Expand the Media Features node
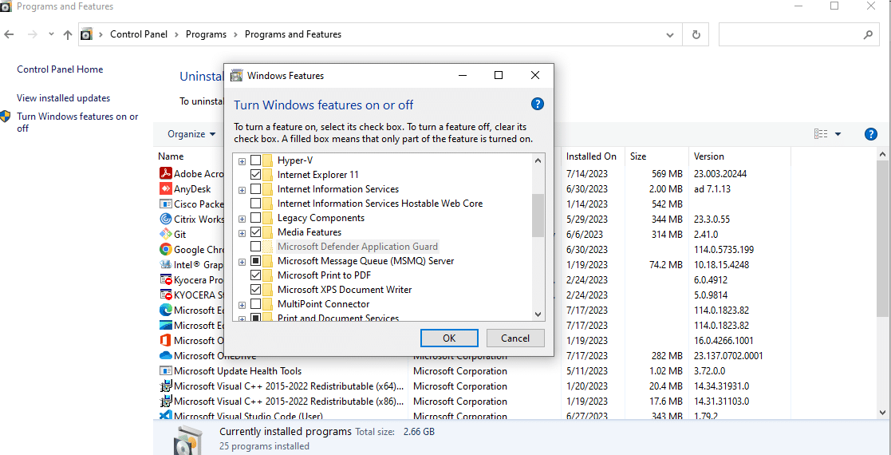This screenshot has width=891, height=455. tap(242, 232)
